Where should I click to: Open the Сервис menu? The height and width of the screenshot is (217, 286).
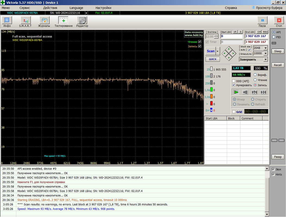[x=25, y=8]
